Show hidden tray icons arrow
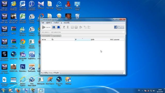165x93 pixels. tap(142, 91)
